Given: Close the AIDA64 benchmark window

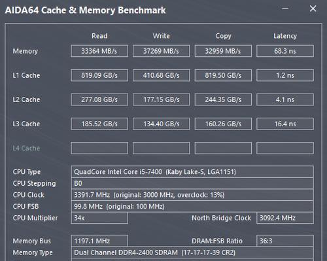Looking at the screenshot, I should 313,9.
